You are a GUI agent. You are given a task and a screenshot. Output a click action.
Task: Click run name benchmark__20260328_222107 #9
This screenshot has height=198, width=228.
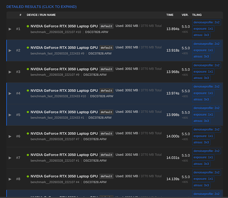tap(55, 75)
